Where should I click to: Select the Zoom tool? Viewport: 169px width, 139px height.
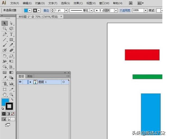11,95
